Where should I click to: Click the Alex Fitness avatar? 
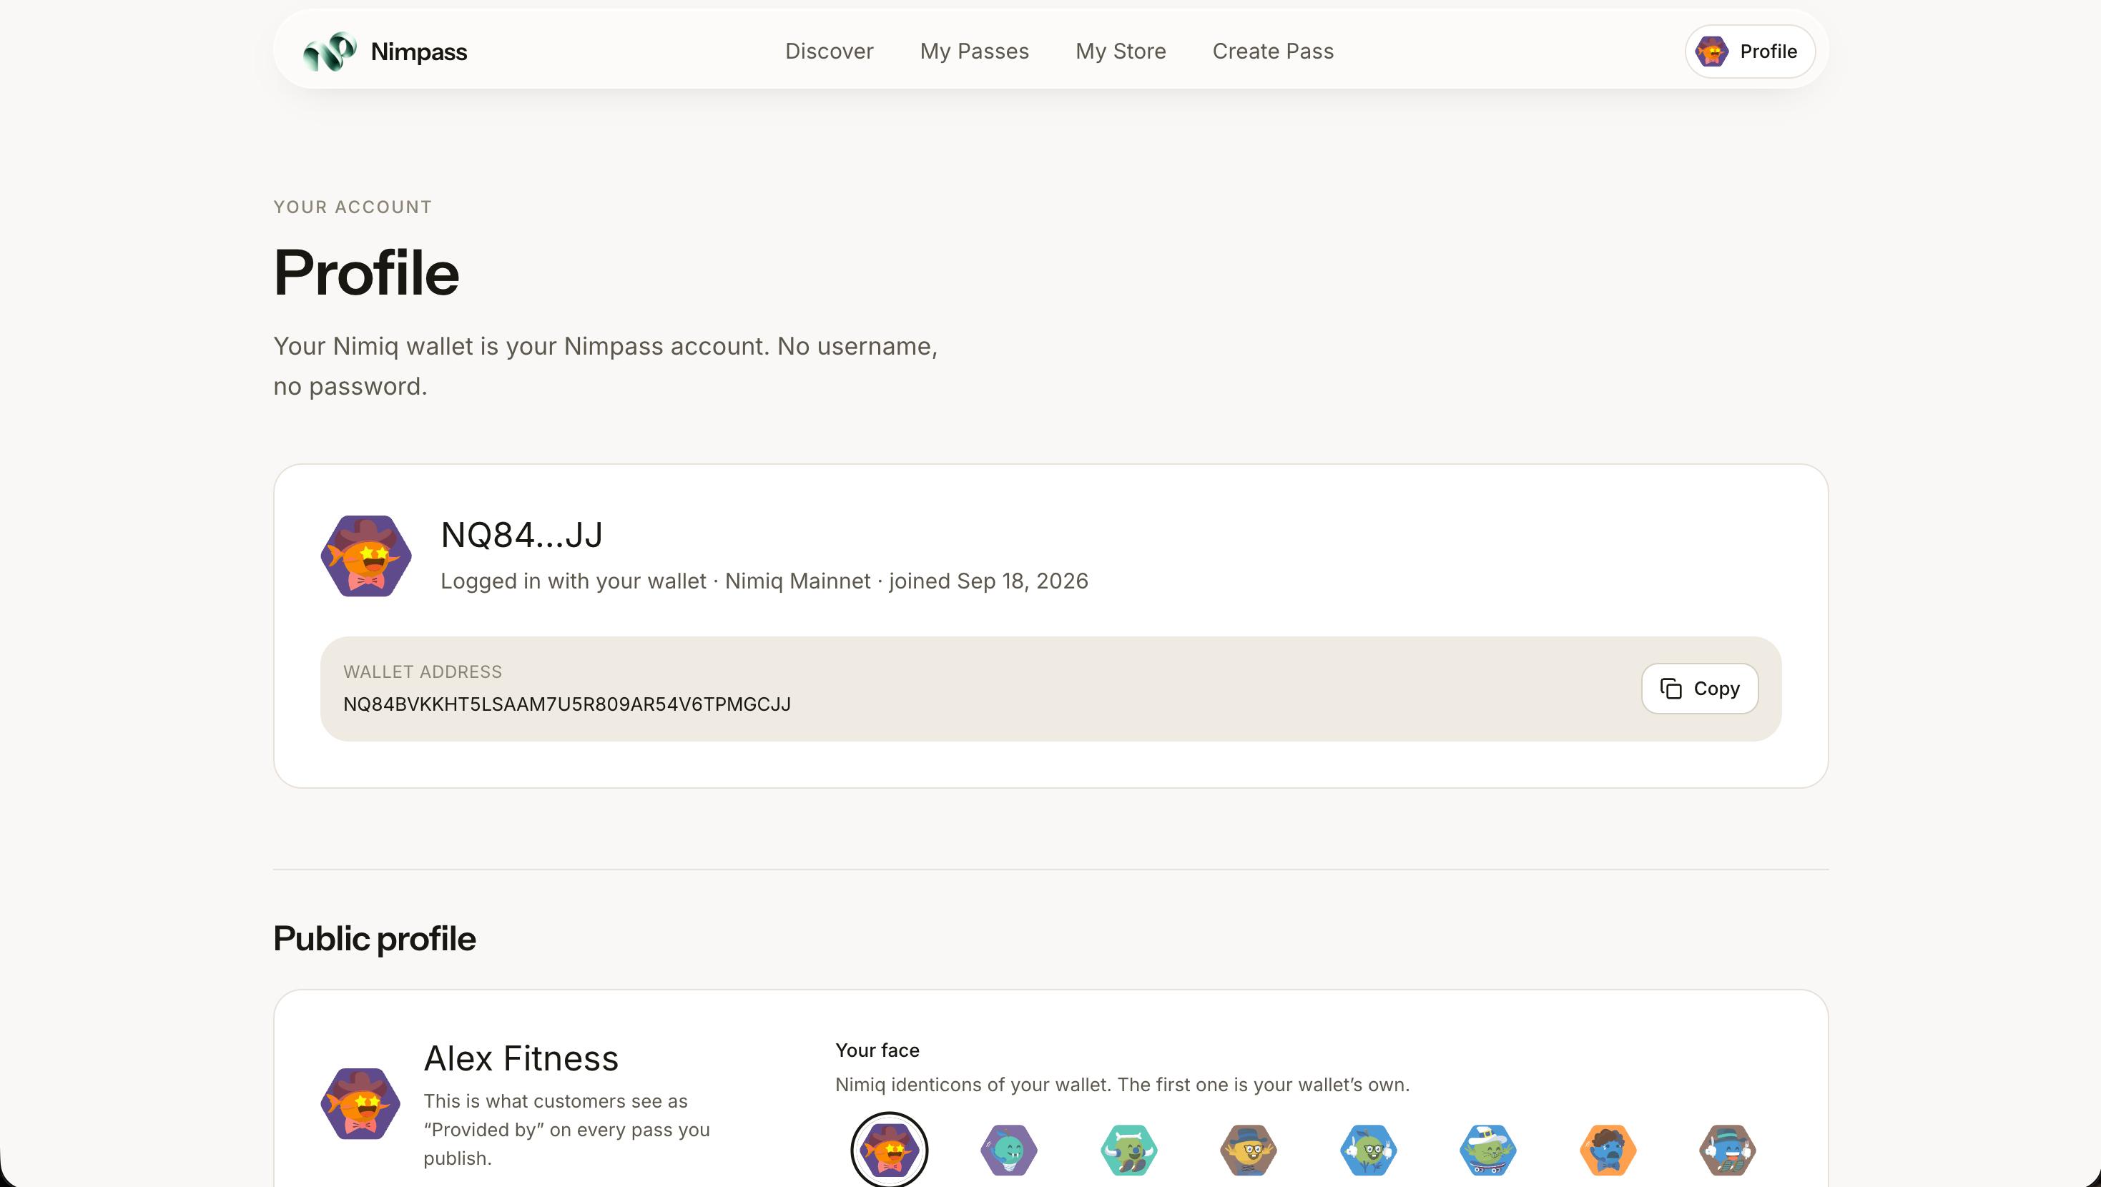click(x=360, y=1104)
